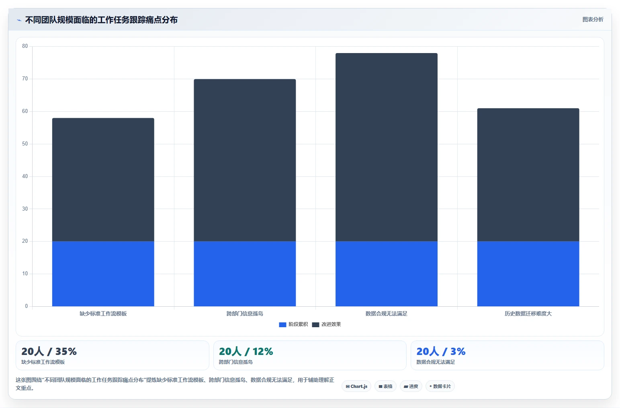620x408 pixels.
Task: Click the 20人 / 35% stat card
Action: (x=113, y=355)
